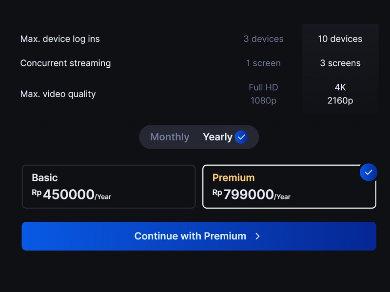Viewport: 390px width, 292px height.
Task: Select the Yearly billing option
Action: point(217,137)
